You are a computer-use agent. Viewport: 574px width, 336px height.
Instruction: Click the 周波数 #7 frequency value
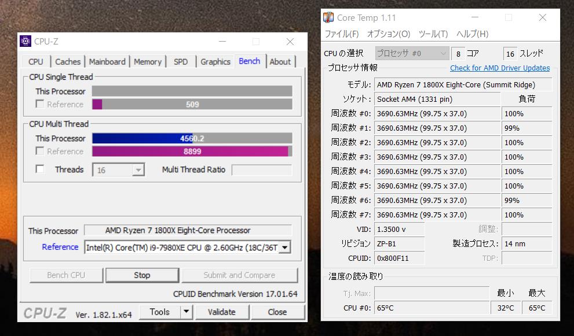[437, 215]
